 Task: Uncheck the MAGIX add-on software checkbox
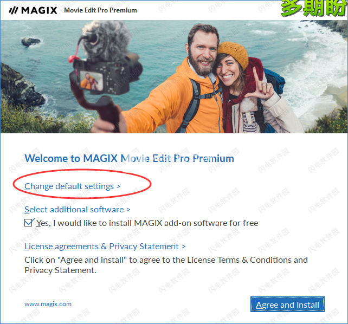tap(28, 223)
